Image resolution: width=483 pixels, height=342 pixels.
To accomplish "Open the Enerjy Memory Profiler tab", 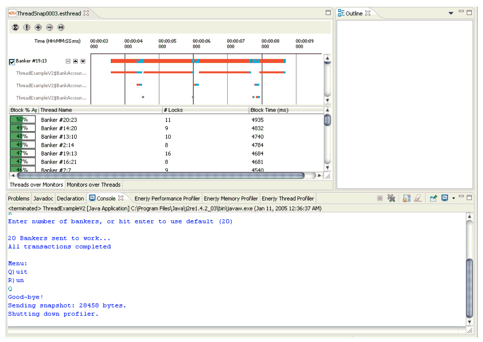I will pos(231,198).
